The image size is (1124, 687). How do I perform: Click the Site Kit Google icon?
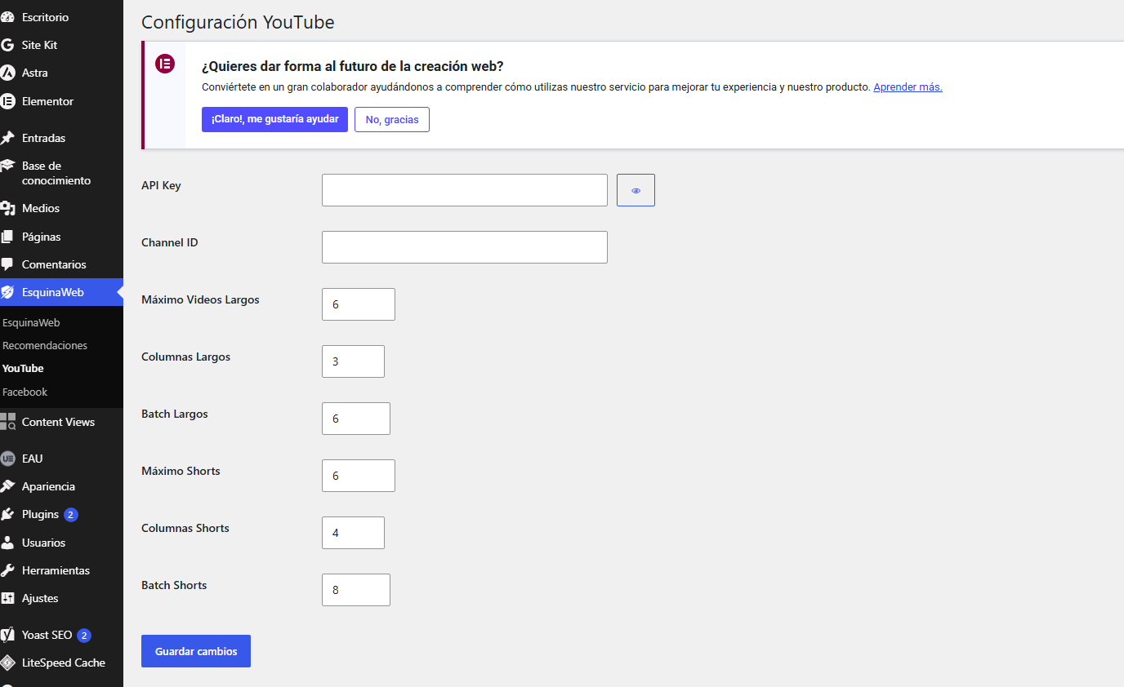click(x=7, y=45)
